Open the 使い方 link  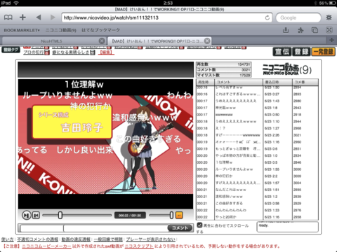point(8,239)
